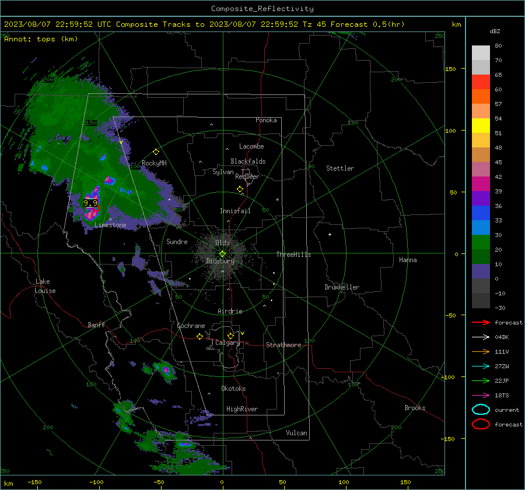The height and width of the screenshot is (490, 525).
Task: Click the cyan 27ZW arrow icon
Action: (x=481, y=366)
